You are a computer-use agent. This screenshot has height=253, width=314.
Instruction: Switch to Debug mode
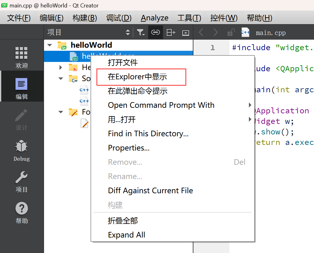click(x=22, y=150)
